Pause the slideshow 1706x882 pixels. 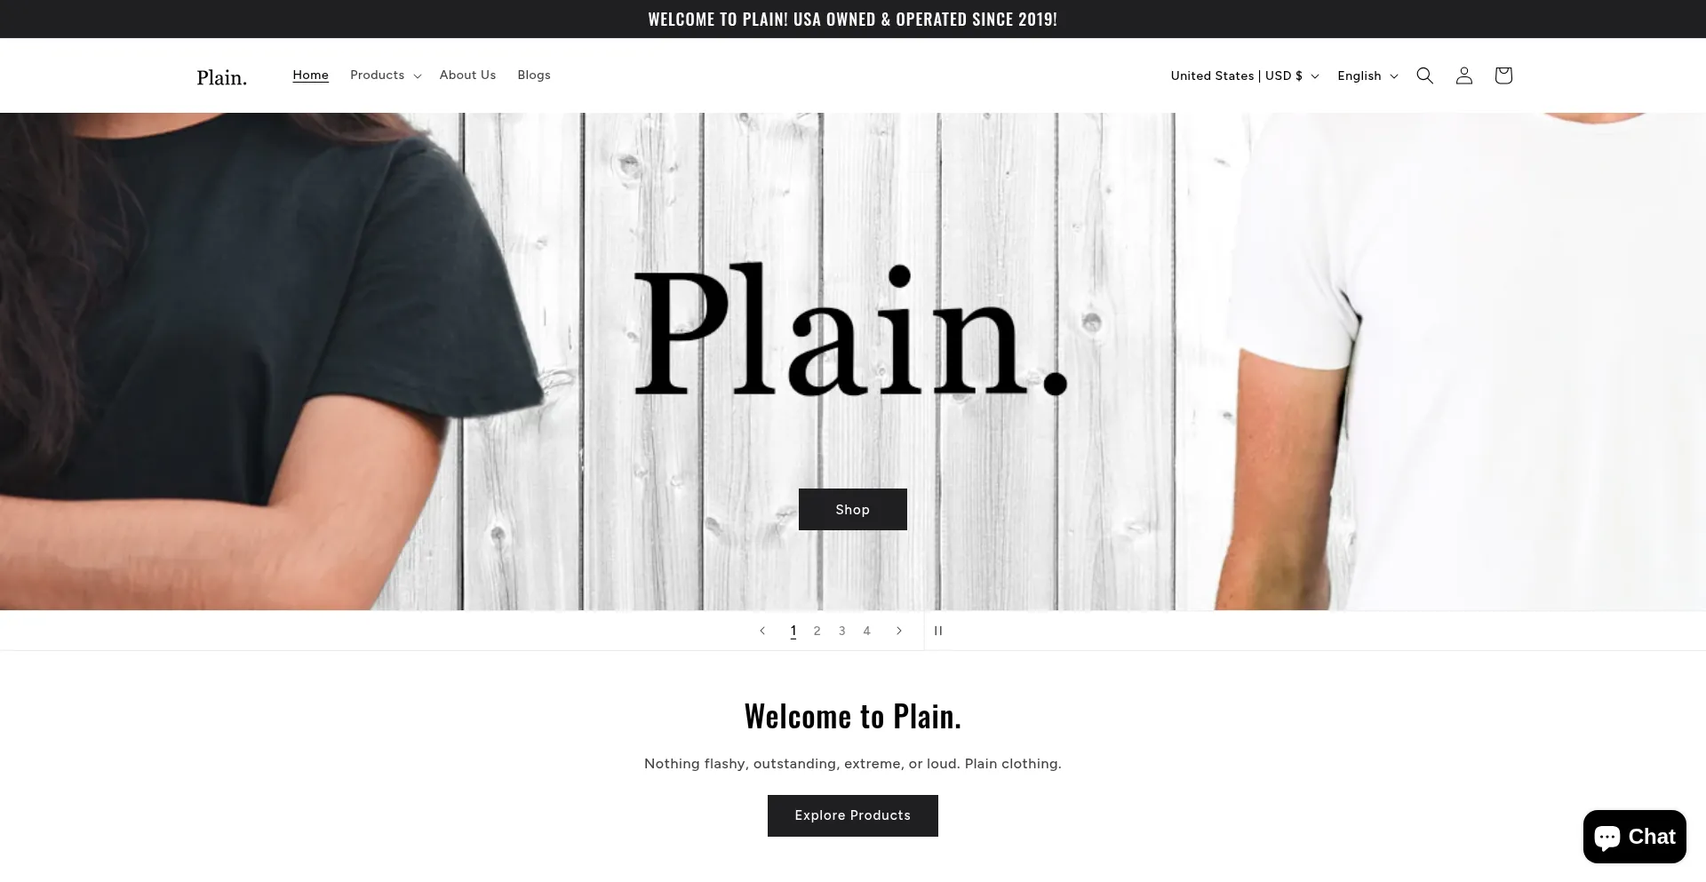938,631
